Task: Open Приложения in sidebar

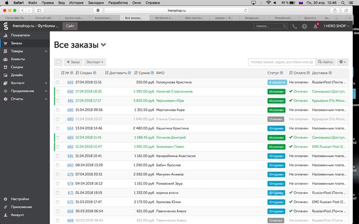Action: pos(21,207)
